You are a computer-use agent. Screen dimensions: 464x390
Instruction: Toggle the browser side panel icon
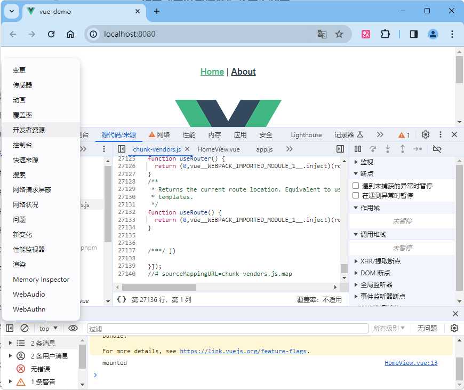point(414,34)
